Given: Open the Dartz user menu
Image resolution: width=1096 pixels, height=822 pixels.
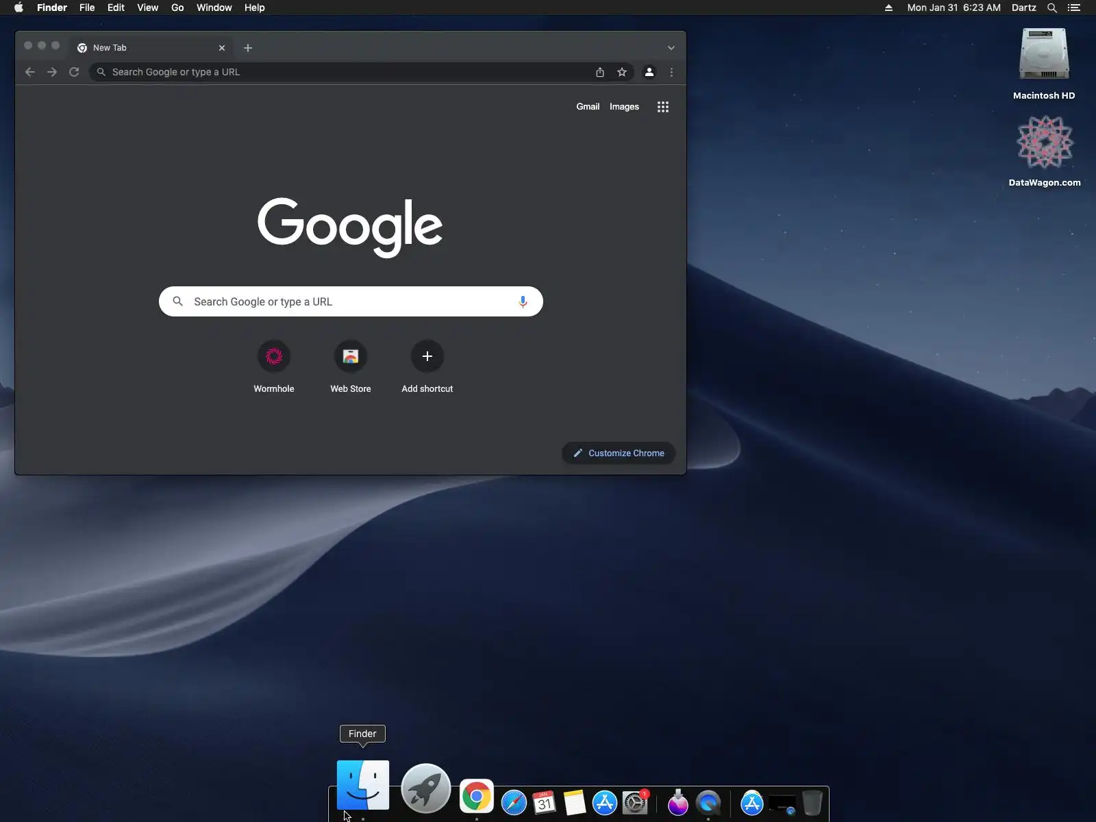Looking at the screenshot, I should tap(1023, 8).
